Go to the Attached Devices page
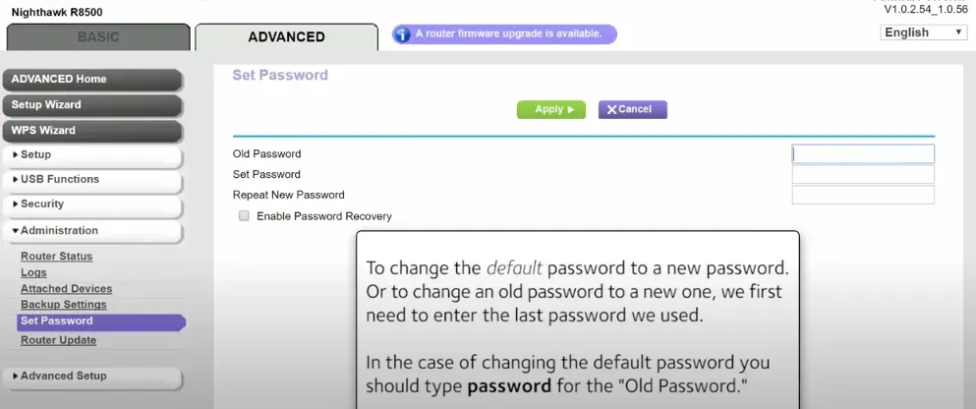Viewport: 976px width, 409px height. click(66, 289)
